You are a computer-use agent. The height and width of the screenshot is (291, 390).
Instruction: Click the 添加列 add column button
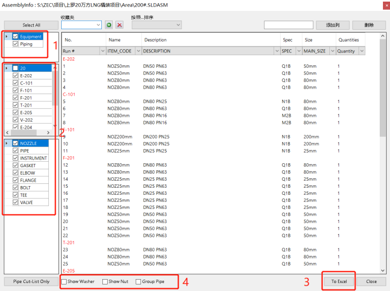[x=333, y=25]
